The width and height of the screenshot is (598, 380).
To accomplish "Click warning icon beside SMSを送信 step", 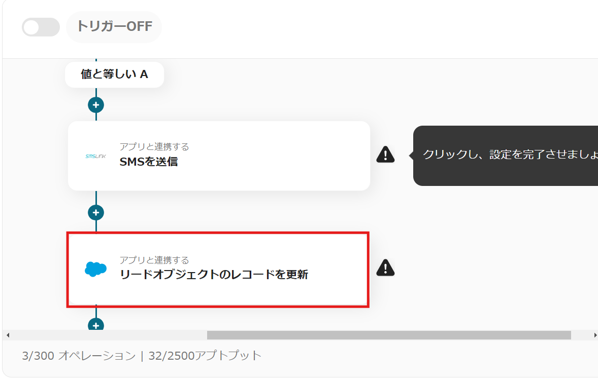I will [x=385, y=154].
